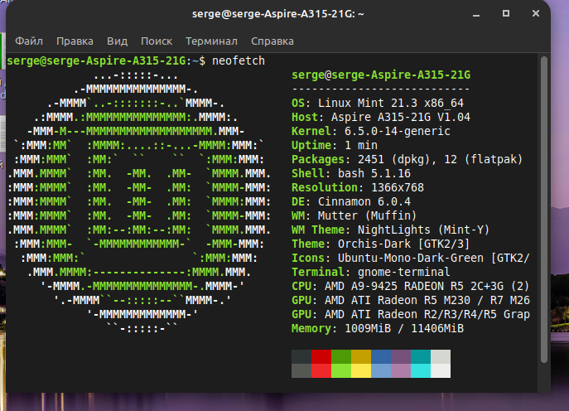Viewport: 569px width, 411px height.
Task: Click the Uptime value '1 min'
Action: [361, 145]
